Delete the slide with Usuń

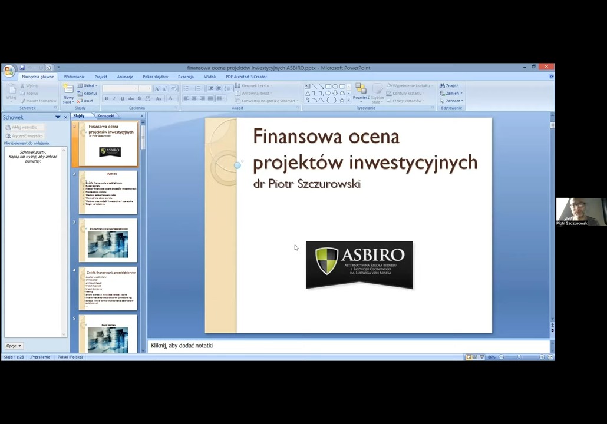coord(85,101)
